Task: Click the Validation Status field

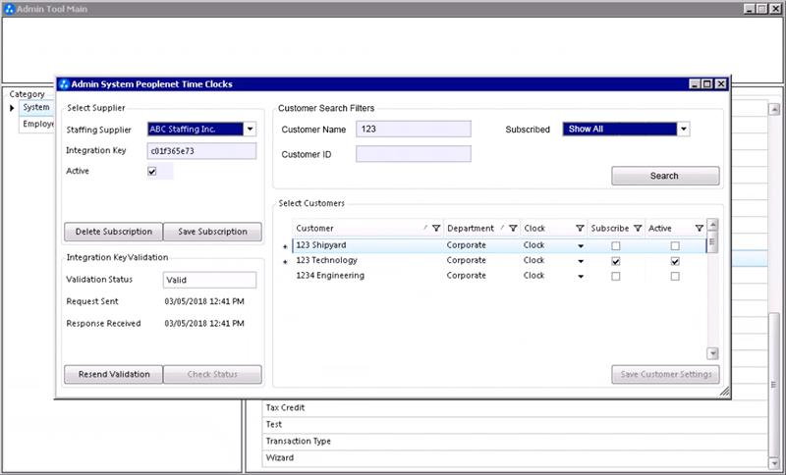Action: coord(209,280)
